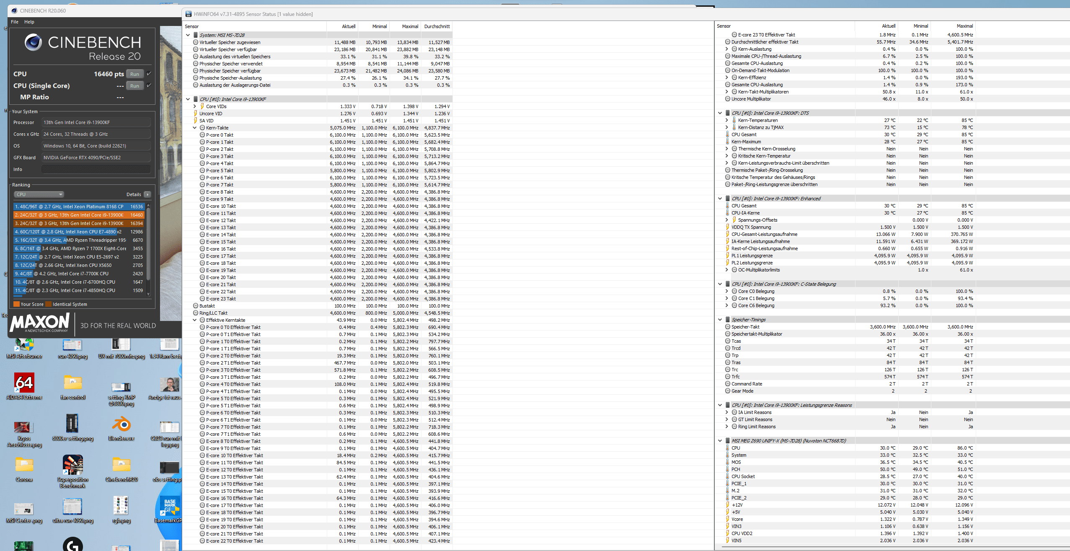Click the Info text field in Your System
The height and width of the screenshot is (551, 1070).
pyautogui.click(x=96, y=169)
